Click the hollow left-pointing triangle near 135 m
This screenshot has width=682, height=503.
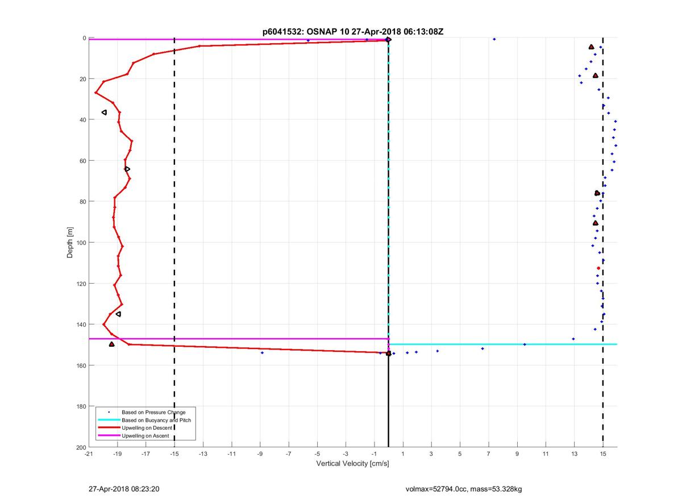(x=118, y=314)
